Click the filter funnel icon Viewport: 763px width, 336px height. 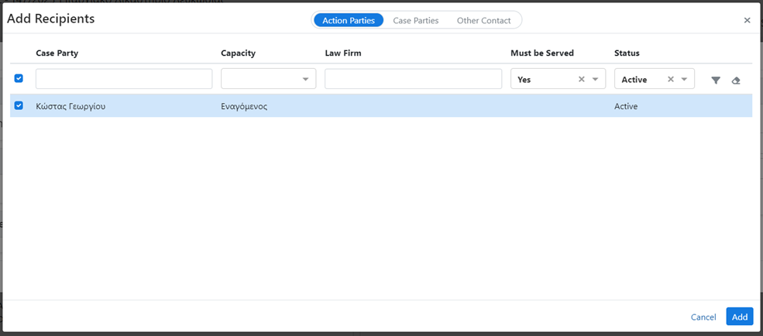pos(716,80)
